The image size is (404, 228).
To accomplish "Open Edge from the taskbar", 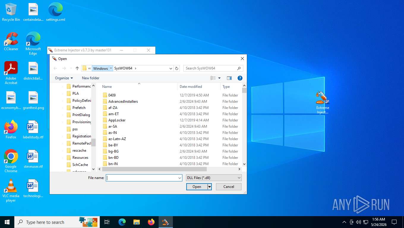I will (122, 222).
